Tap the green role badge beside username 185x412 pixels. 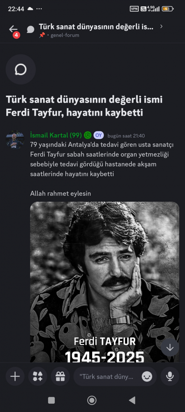tap(88, 135)
